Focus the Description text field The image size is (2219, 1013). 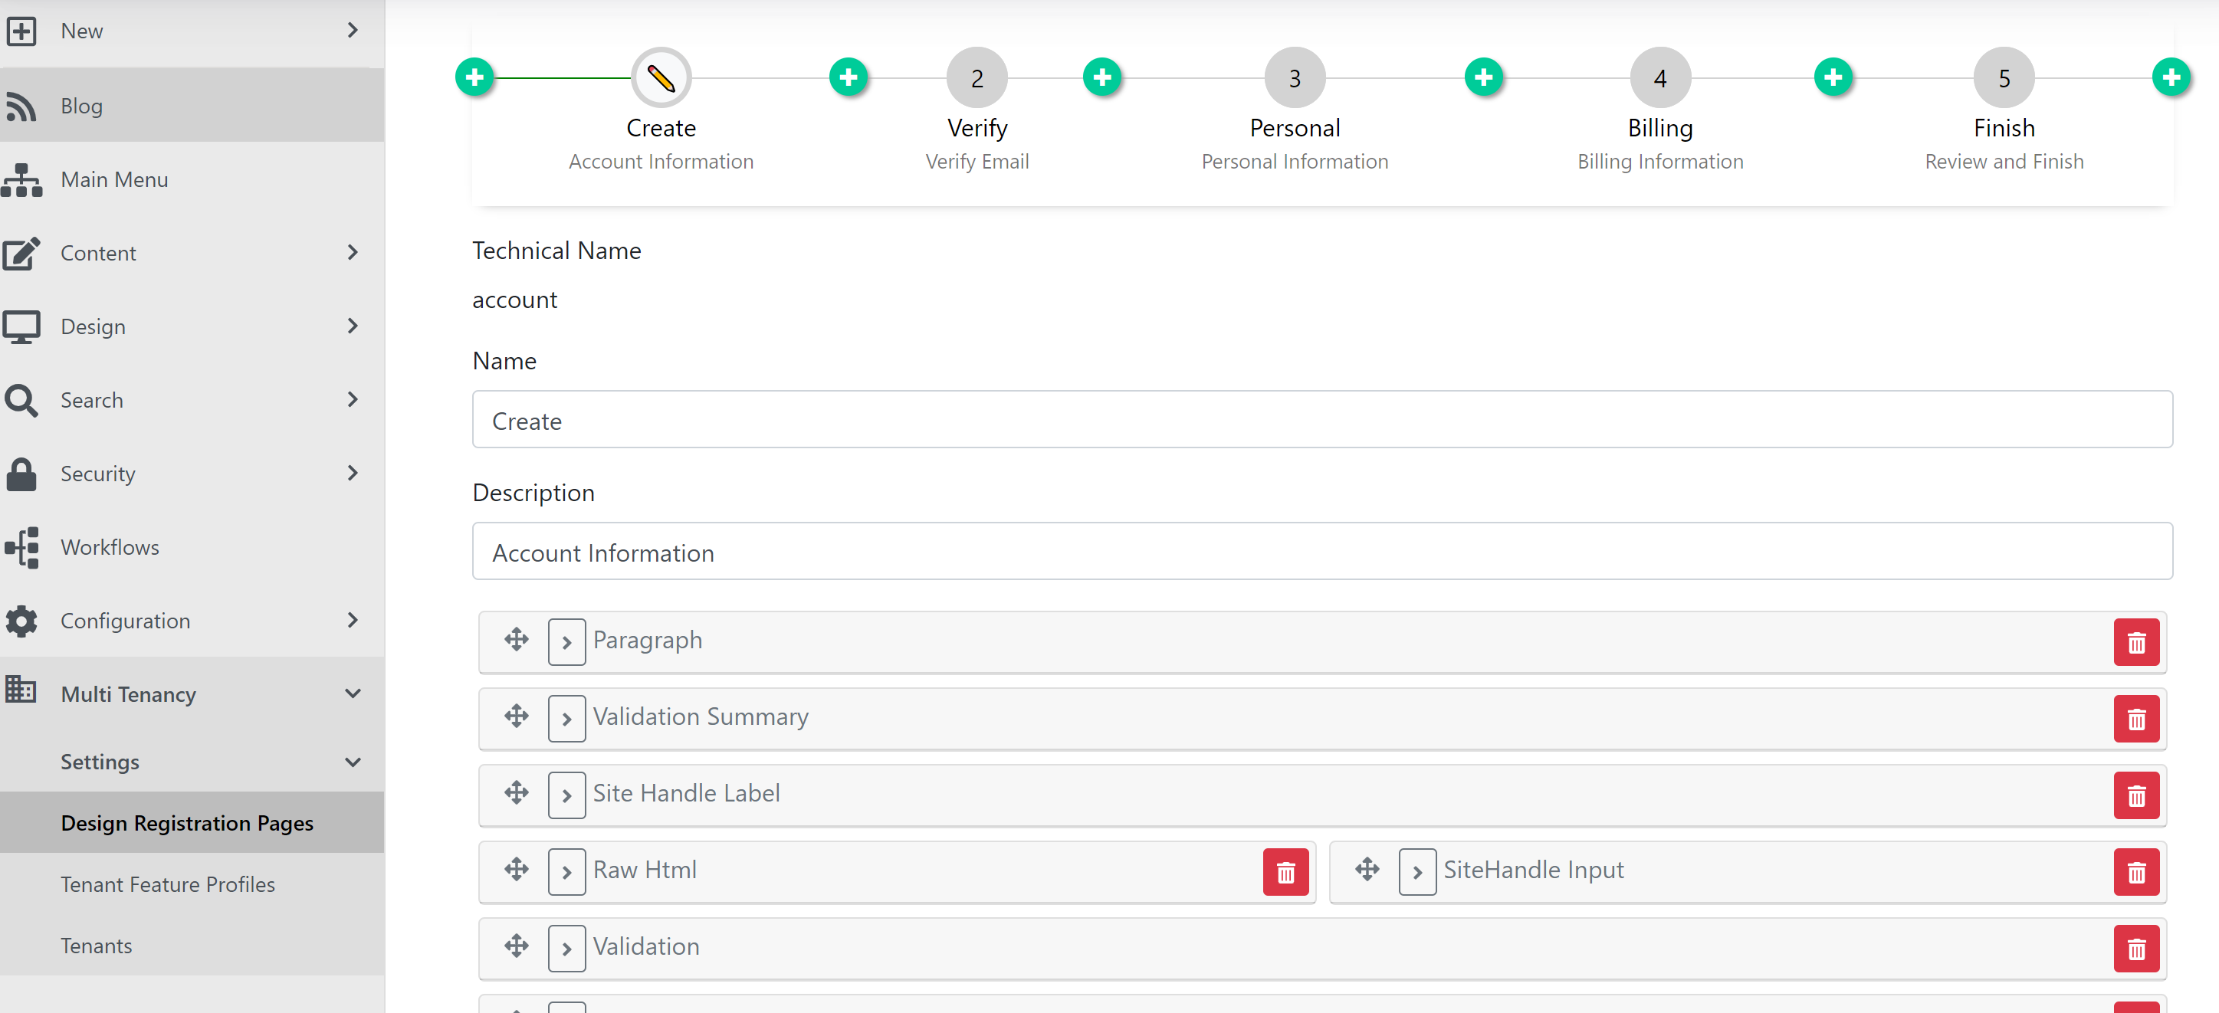pyautogui.click(x=1321, y=551)
